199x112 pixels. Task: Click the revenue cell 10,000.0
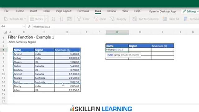click(x=67, y=58)
